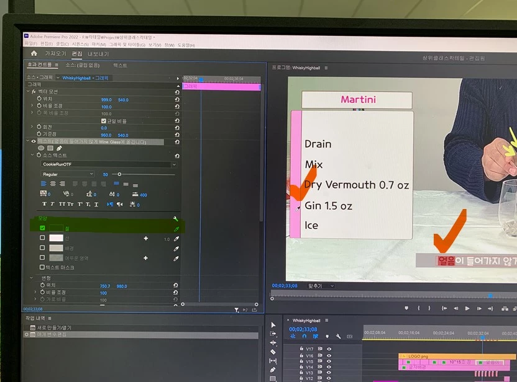Expand the 비율 조정 property under 벡터 모션
The width and height of the screenshot is (517, 382).
[32, 105]
